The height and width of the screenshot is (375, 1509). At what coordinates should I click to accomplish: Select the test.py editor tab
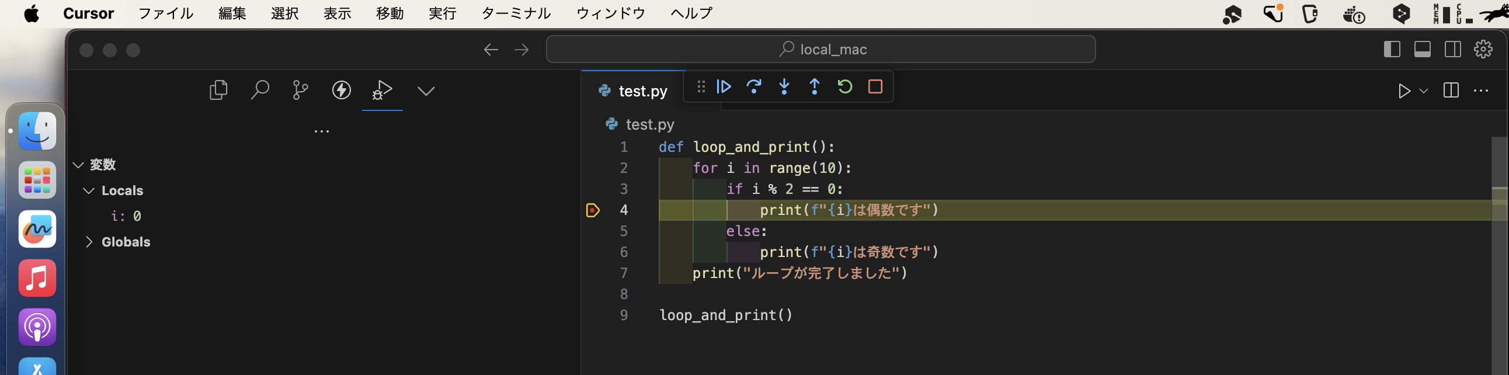634,91
